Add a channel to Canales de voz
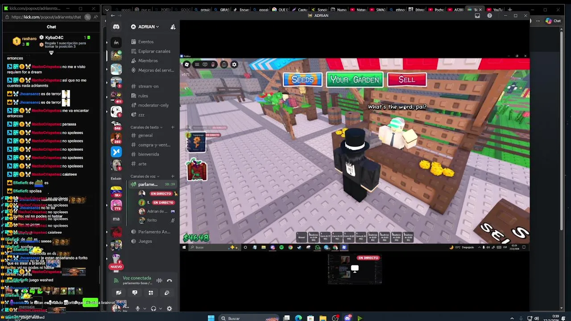The height and width of the screenshot is (321, 571). tap(173, 177)
